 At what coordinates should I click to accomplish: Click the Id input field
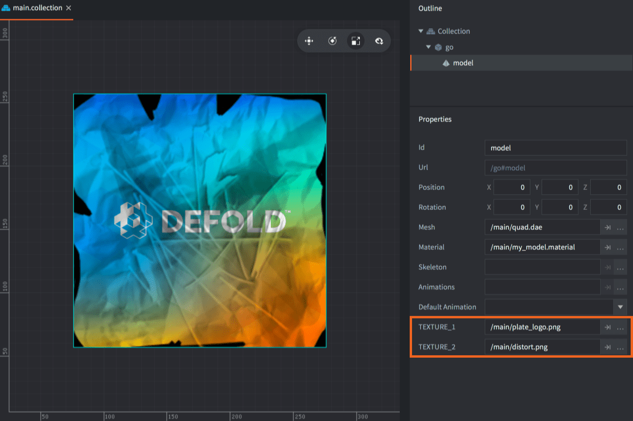pos(556,148)
